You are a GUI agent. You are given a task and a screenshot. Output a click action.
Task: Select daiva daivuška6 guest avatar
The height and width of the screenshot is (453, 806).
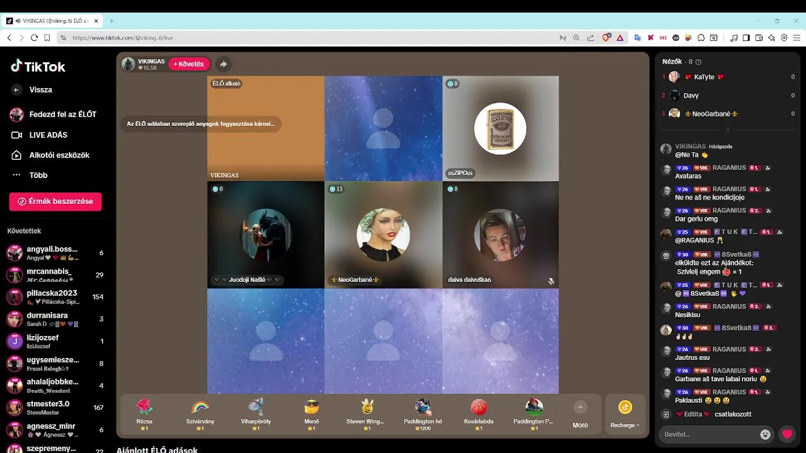(500, 235)
